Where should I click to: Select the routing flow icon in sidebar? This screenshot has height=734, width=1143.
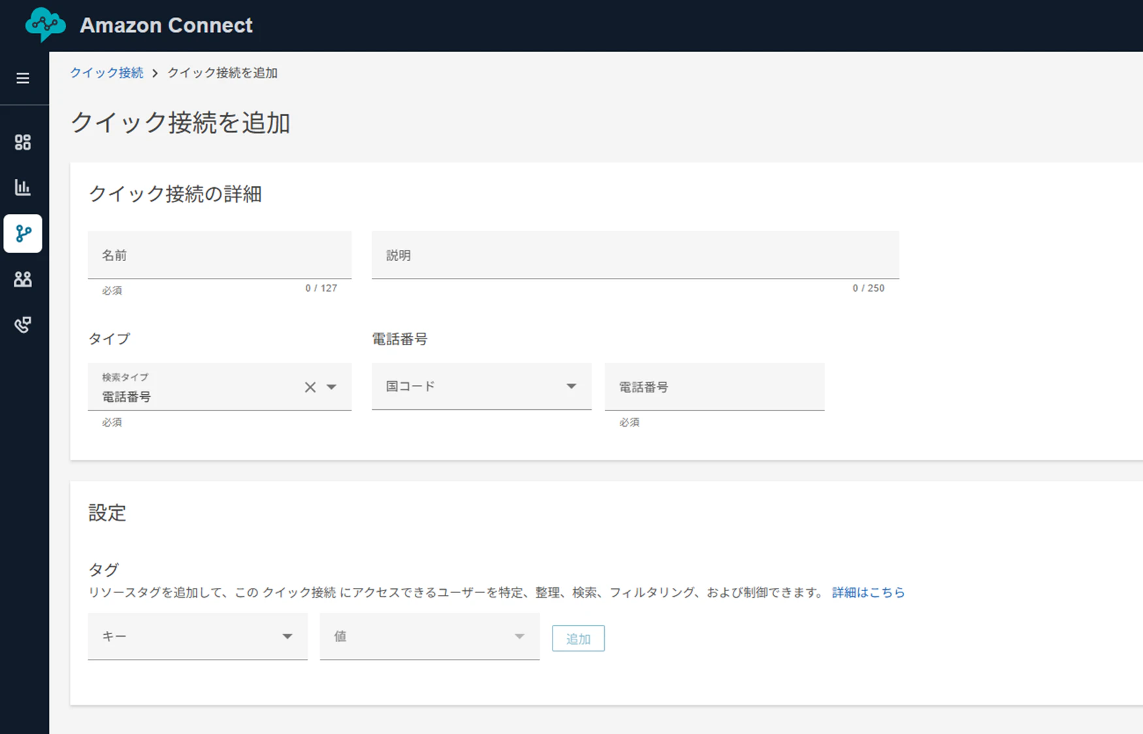[x=23, y=234]
